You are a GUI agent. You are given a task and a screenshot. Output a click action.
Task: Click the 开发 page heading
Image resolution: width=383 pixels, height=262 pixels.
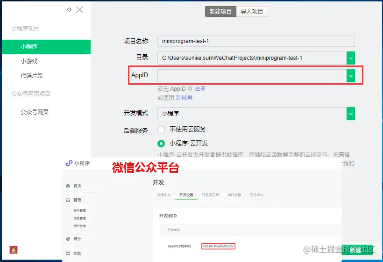click(158, 182)
